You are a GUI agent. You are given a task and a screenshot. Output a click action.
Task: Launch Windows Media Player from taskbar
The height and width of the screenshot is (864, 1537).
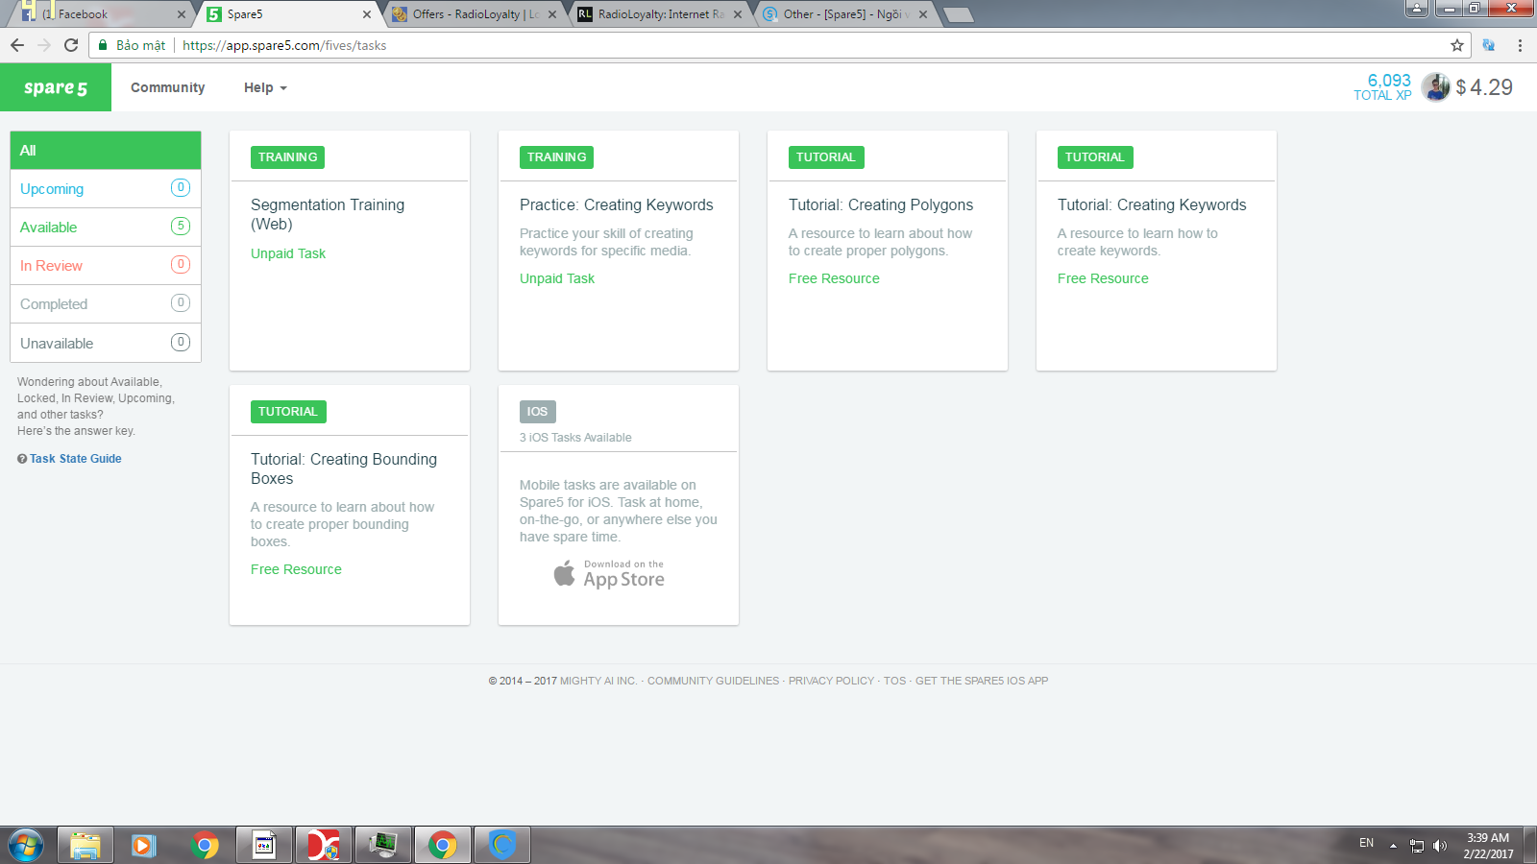pos(144,845)
